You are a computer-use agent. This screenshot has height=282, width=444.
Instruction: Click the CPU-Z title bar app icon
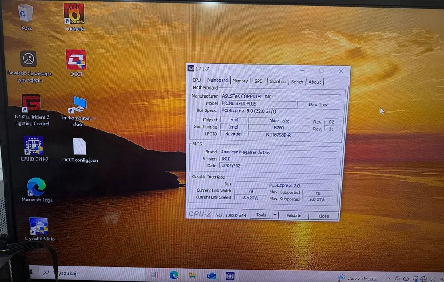[x=191, y=68]
